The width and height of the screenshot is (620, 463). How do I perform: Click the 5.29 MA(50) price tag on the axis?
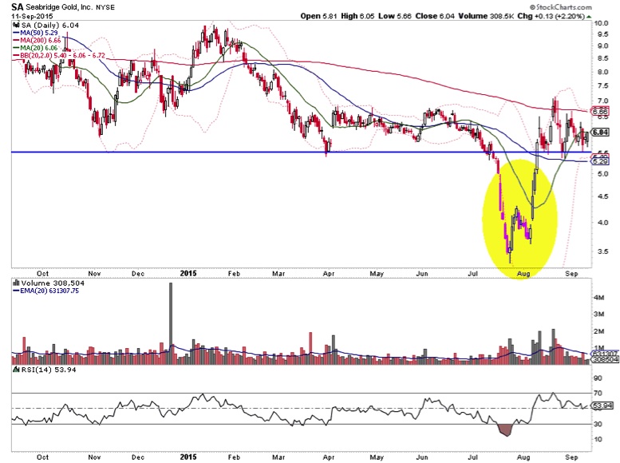600,161
